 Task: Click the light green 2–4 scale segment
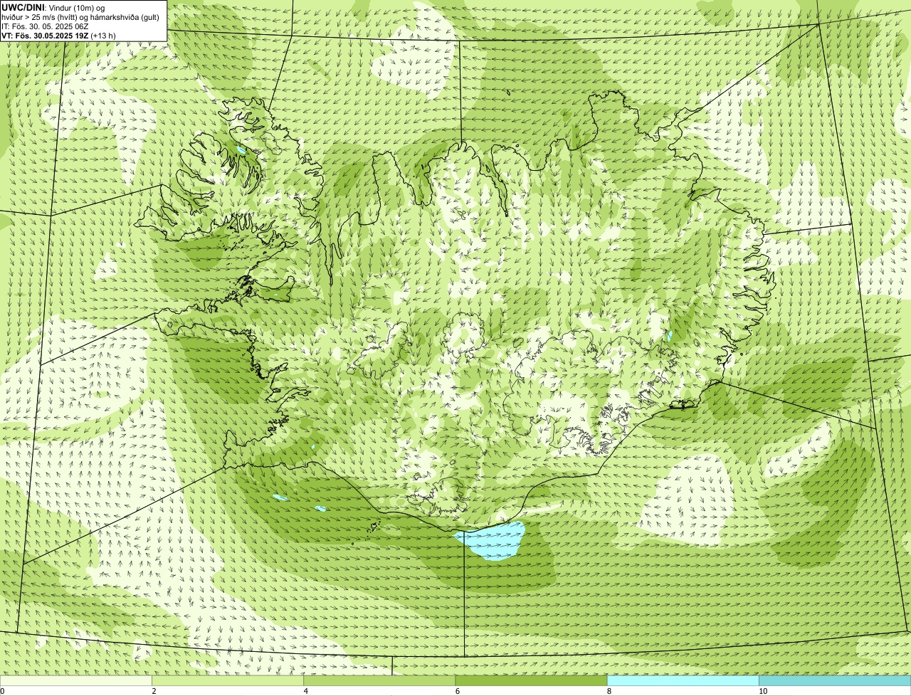(x=228, y=681)
